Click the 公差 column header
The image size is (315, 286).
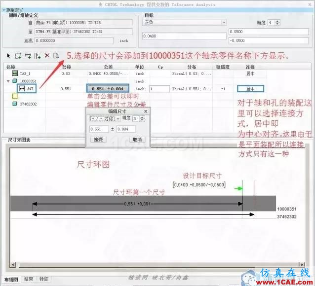point(108,67)
